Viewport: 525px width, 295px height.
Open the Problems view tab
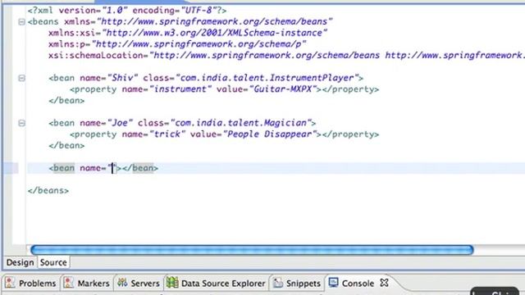(31, 284)
